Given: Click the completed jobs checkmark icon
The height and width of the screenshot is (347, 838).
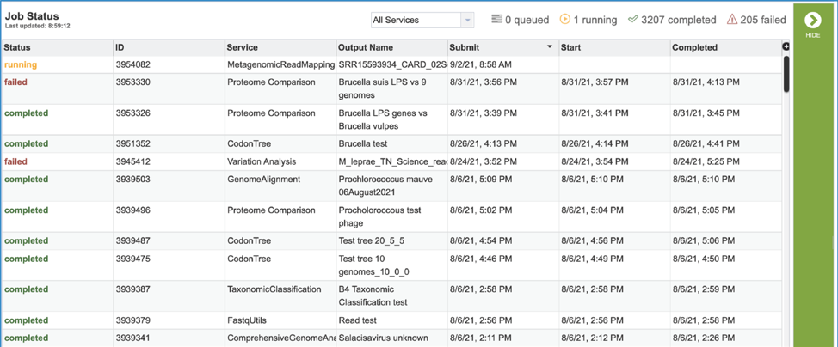Looking at the screenshot, I should 632,20.
